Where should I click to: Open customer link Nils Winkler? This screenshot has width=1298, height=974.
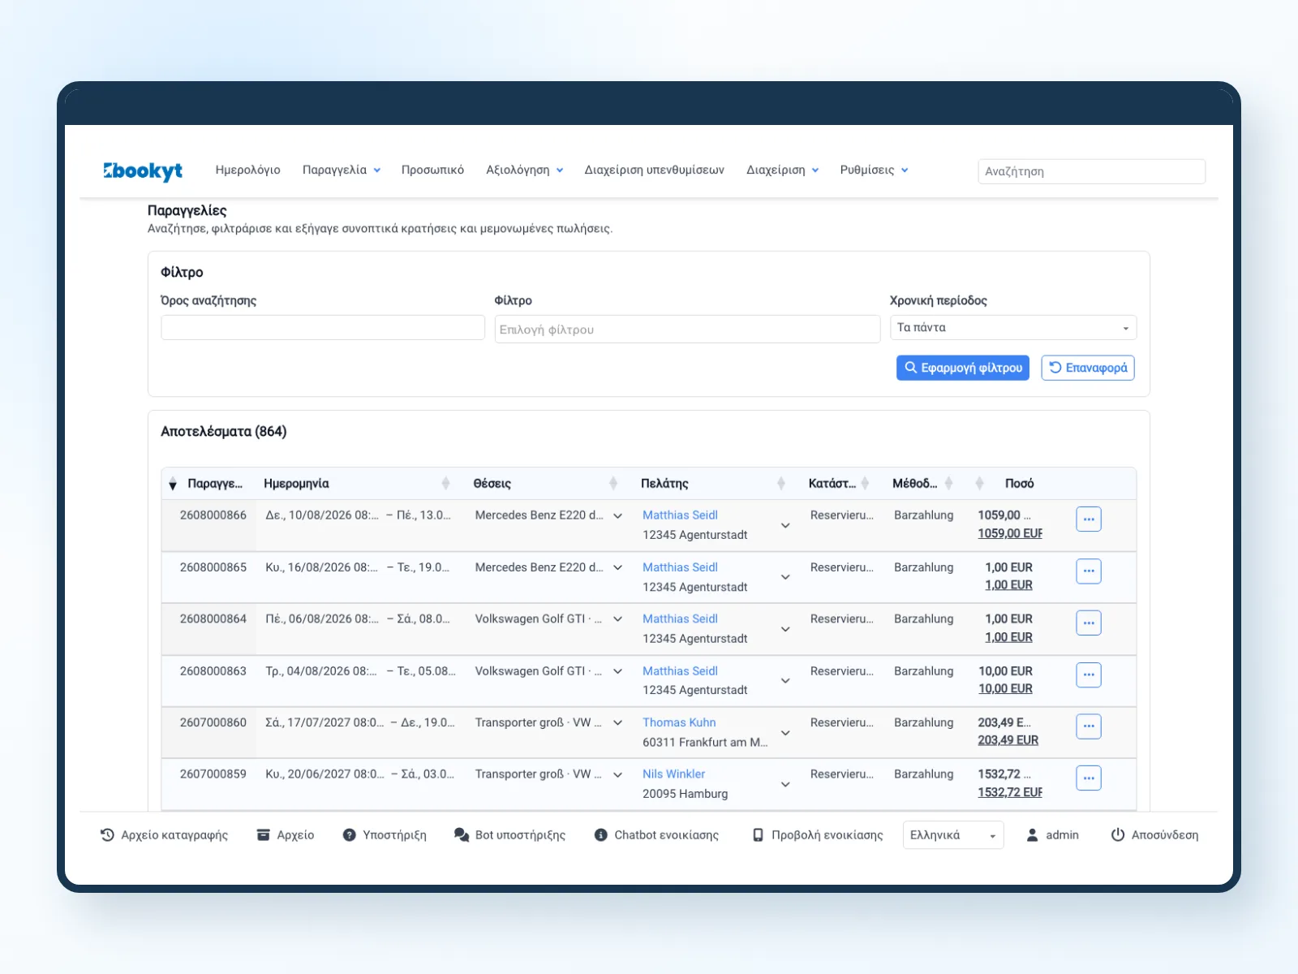point(673,774)
